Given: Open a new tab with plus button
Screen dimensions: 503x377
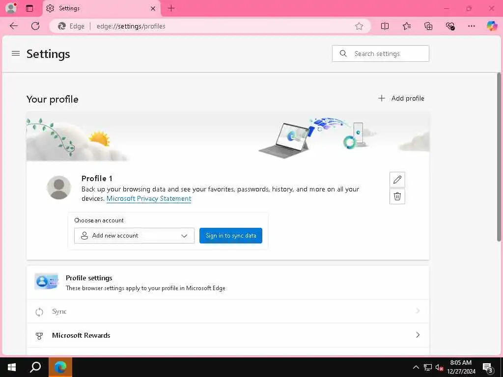Looking at the screenshot, I should point(171,8).
